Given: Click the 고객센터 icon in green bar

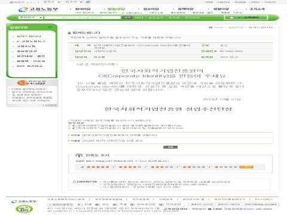Looking at the screenshot, I should (x=231, y=17).
